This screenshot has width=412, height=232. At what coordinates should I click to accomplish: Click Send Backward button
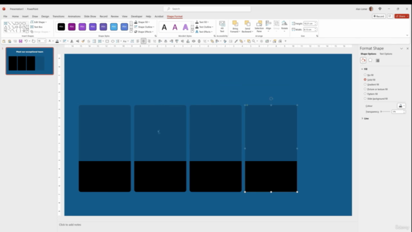coord(247,27)
